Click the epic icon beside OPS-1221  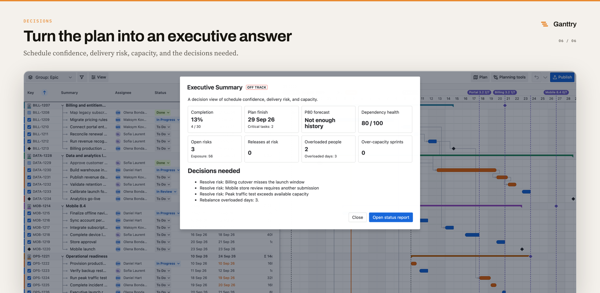point(29,257)
